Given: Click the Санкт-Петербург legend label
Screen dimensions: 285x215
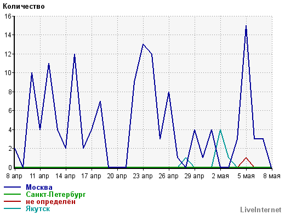Looking at the screenshot, I should [56, 195].
